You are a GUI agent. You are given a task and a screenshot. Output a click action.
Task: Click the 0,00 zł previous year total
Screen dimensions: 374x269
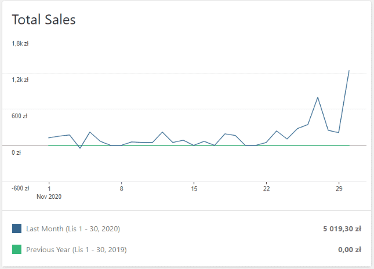coord(348,250)
